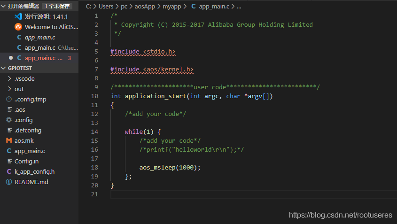The height and width of the screenshot is (224, 397).
Task: Click on #include <stdio.h> line
Action: tap(143, 51)
